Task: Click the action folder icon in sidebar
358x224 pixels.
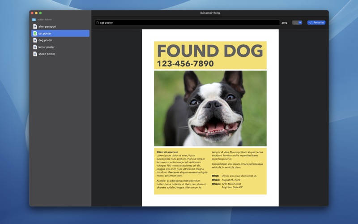Action: pyautogui.click(x=34, y=20)
